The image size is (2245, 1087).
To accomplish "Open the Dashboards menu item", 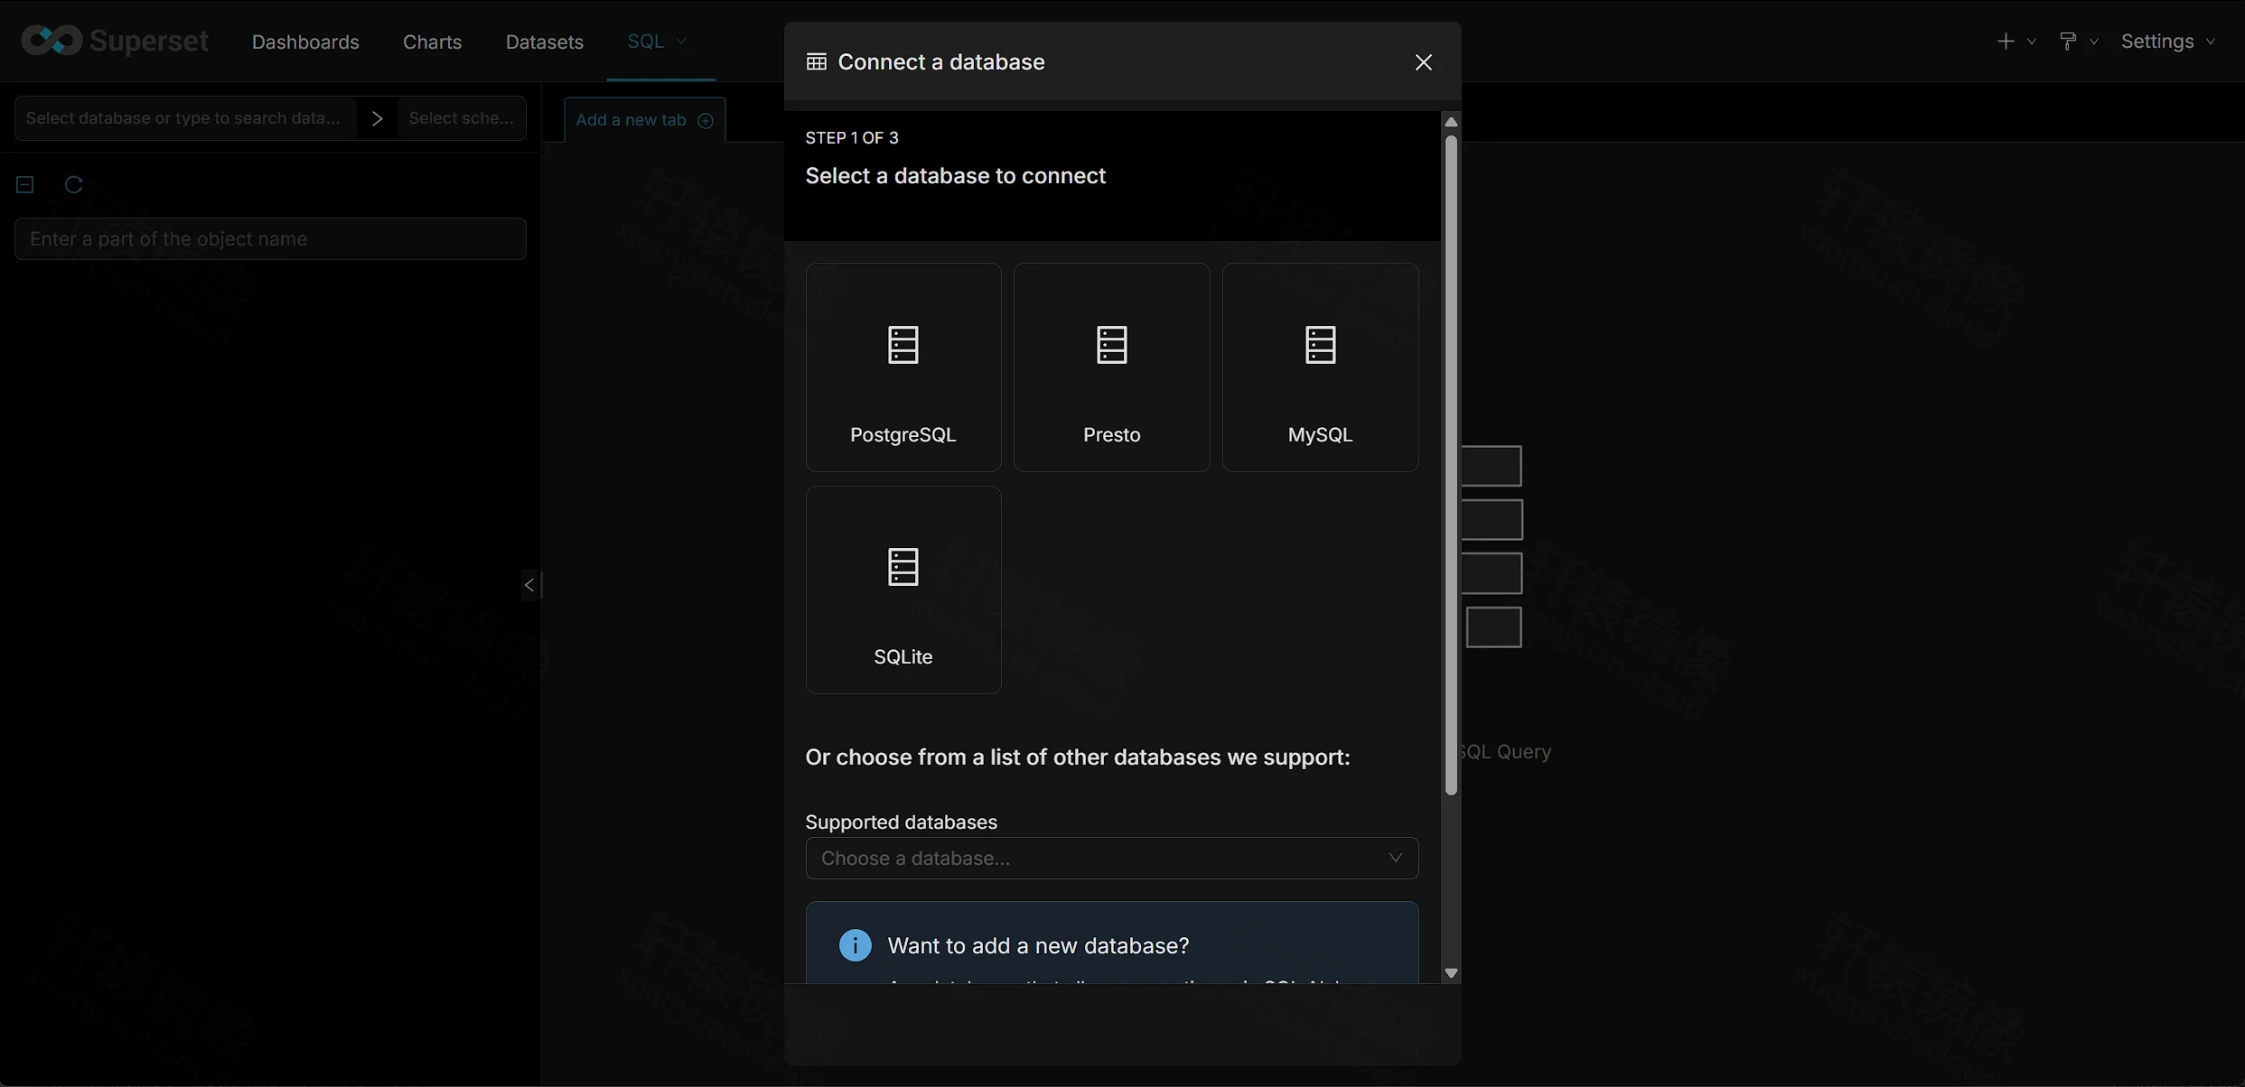I will [305, 42].
